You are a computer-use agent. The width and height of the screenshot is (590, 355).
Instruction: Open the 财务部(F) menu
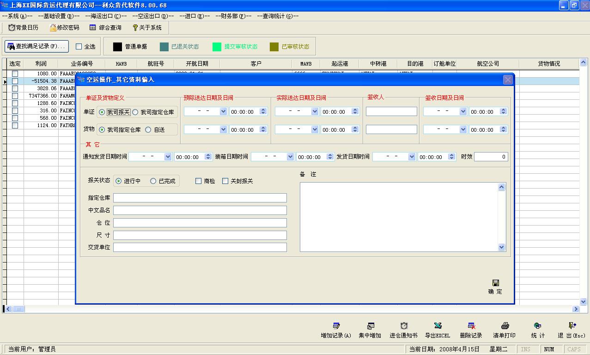233,16
